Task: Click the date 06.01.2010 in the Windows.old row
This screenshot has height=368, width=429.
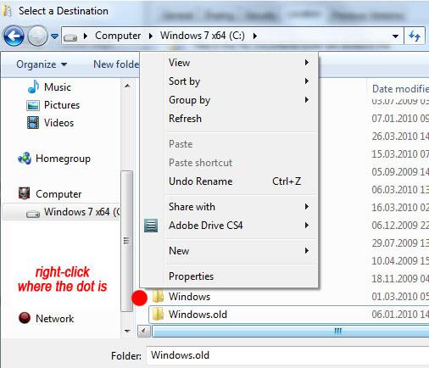Action: coord(400,315)
